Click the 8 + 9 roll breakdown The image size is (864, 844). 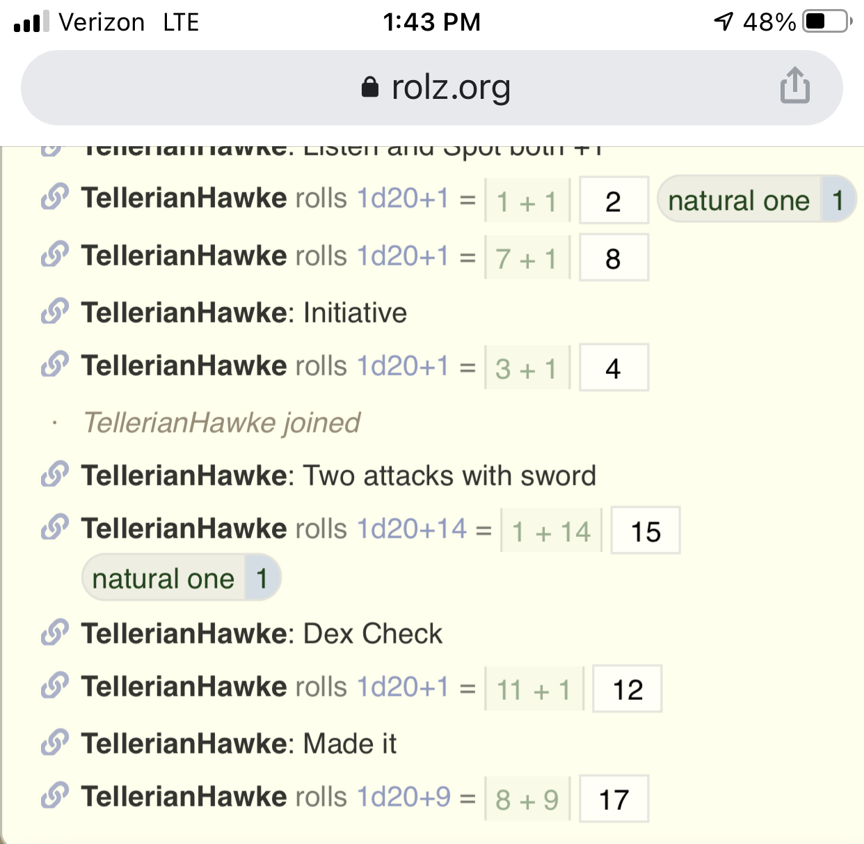tap(527, 799)
